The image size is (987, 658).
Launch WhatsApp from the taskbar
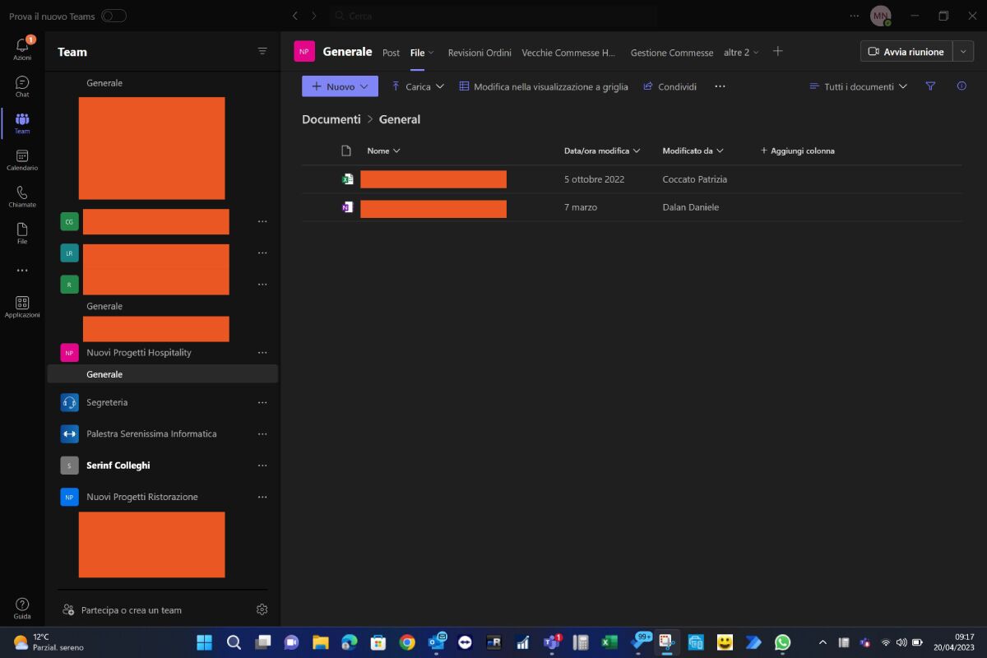(x=781, y=642)
